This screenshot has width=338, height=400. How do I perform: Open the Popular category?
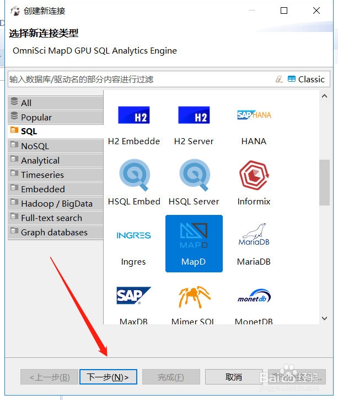[x=56, y=117]
